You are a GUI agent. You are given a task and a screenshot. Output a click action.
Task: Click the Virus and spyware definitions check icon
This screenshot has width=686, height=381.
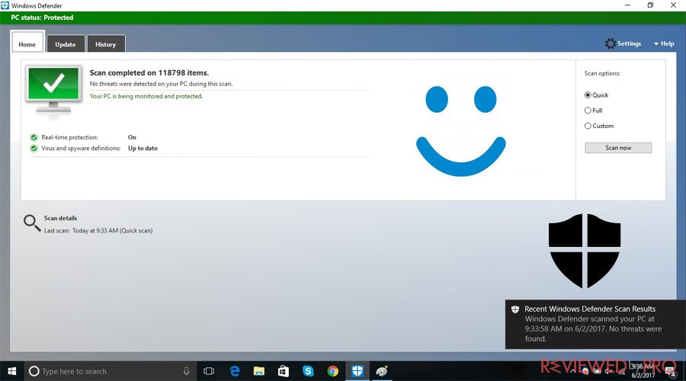tap(34, 149)
